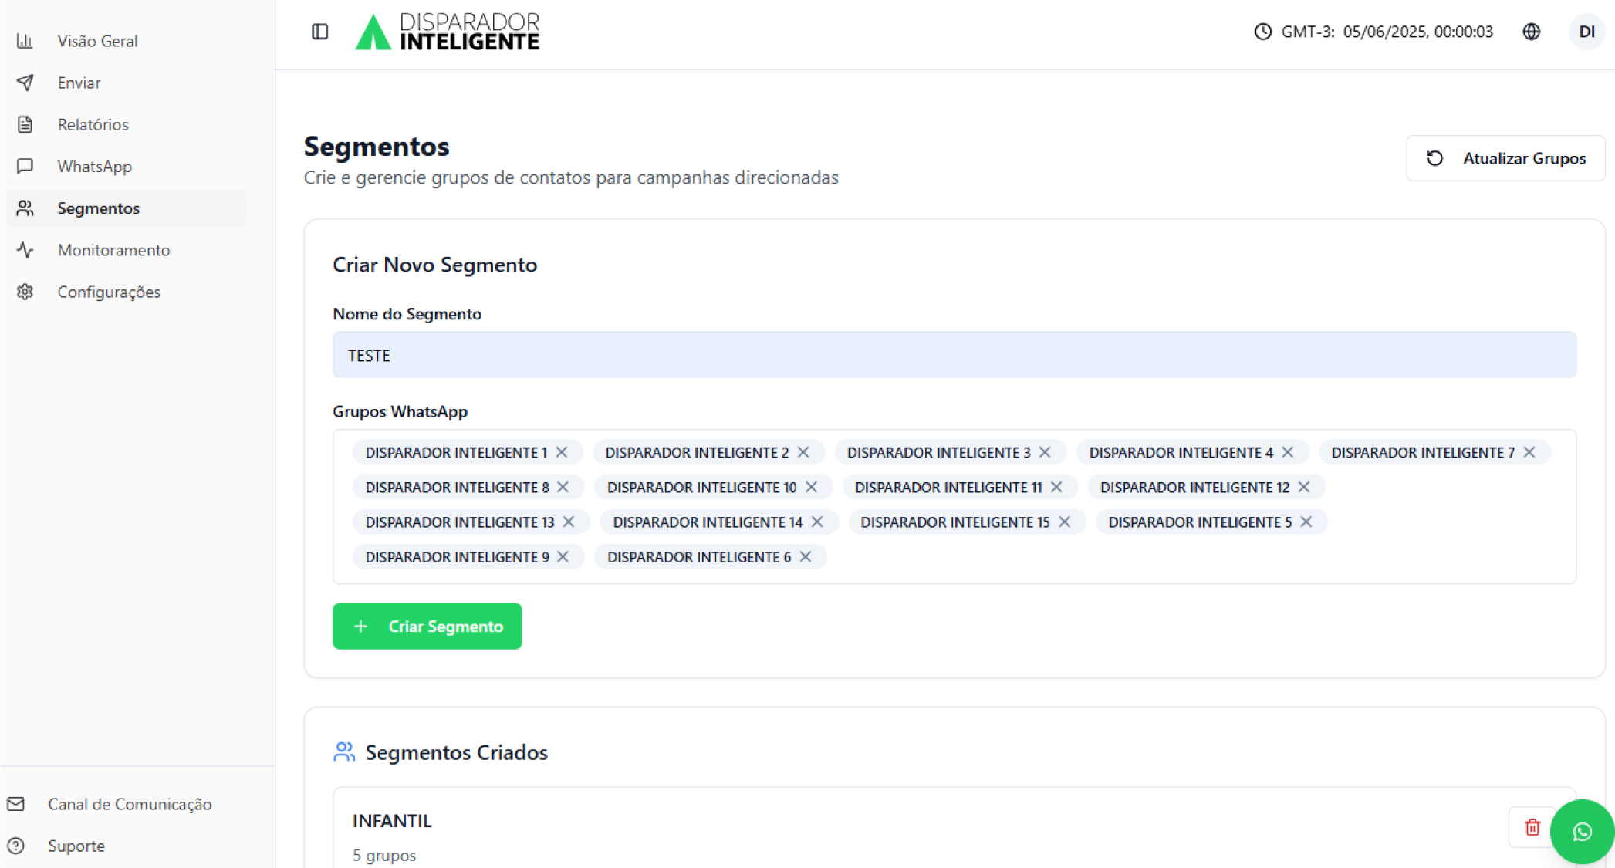Remove DISPARADOR INTELIGENTE 14 tag
Image resolution: width=1615 pixels, height=868 pixels.
(x=817, y=522)
